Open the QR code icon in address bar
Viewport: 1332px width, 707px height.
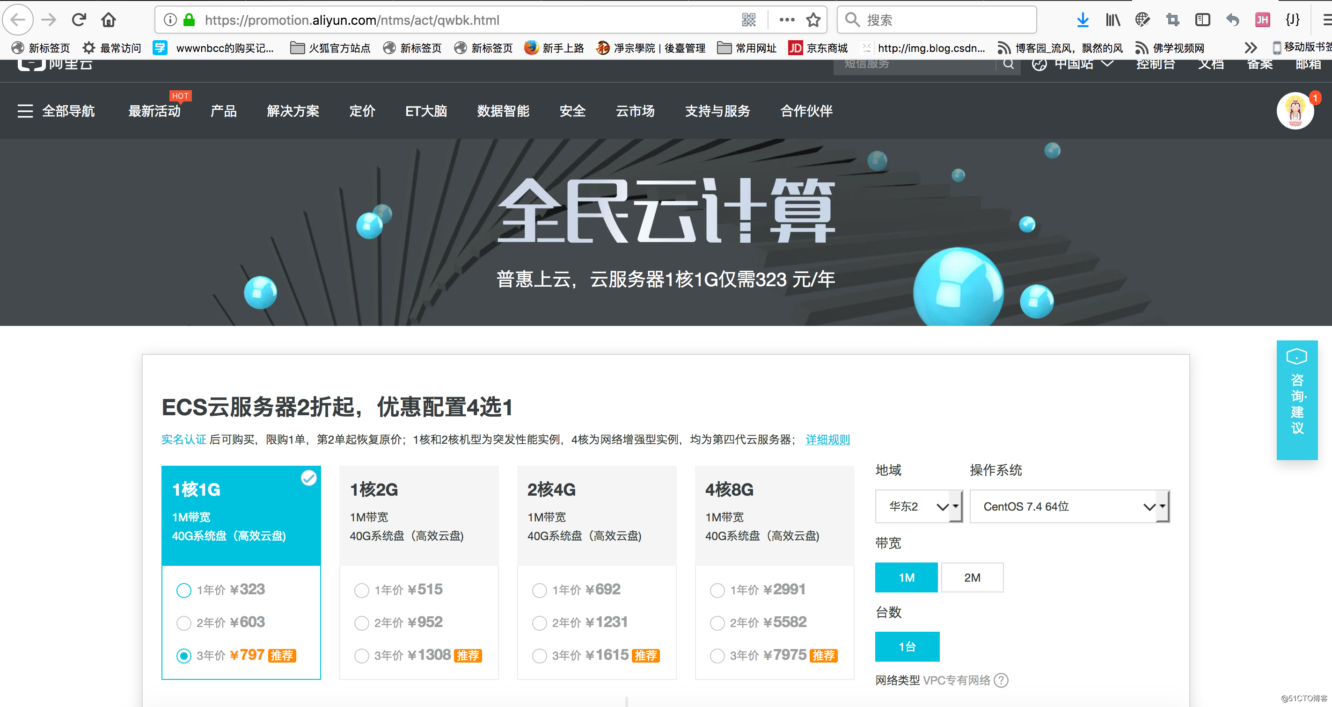[x=749, y=20]
